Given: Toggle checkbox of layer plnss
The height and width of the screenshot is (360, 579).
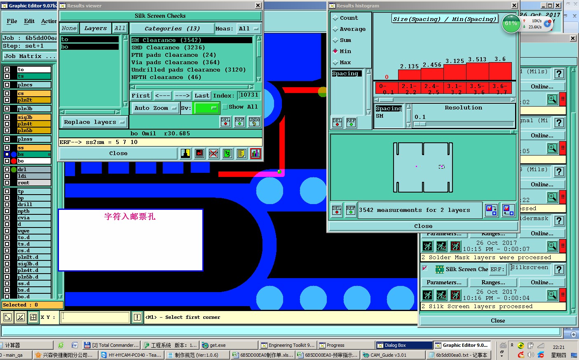Looking at the screenshot, I should 7,139.
